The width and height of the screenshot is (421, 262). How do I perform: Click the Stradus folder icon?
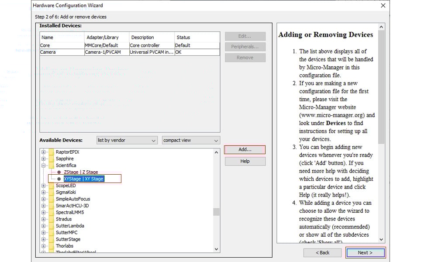(51, 219)
